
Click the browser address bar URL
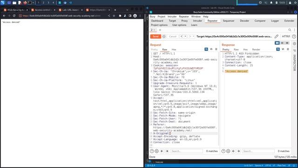61,16
